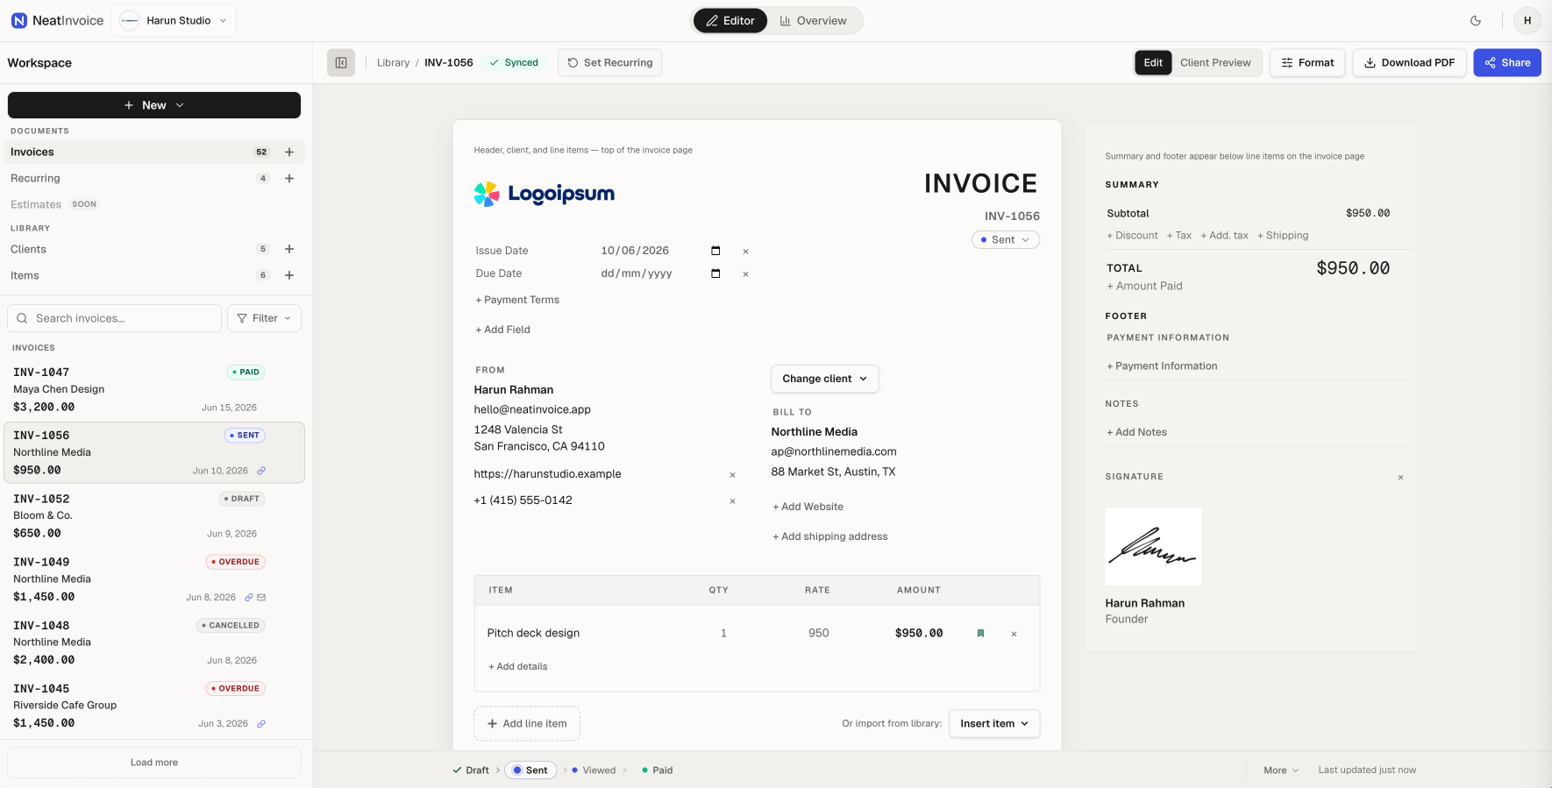Focus the Search invoices field
Viewport: 1552px width, 788px height.
click(114, 318)
